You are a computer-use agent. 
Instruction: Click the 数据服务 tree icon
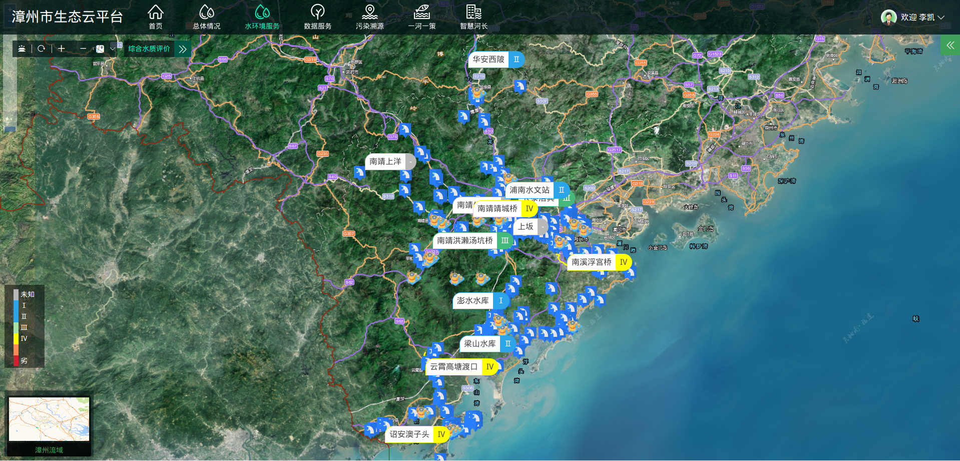click(318, 12)
